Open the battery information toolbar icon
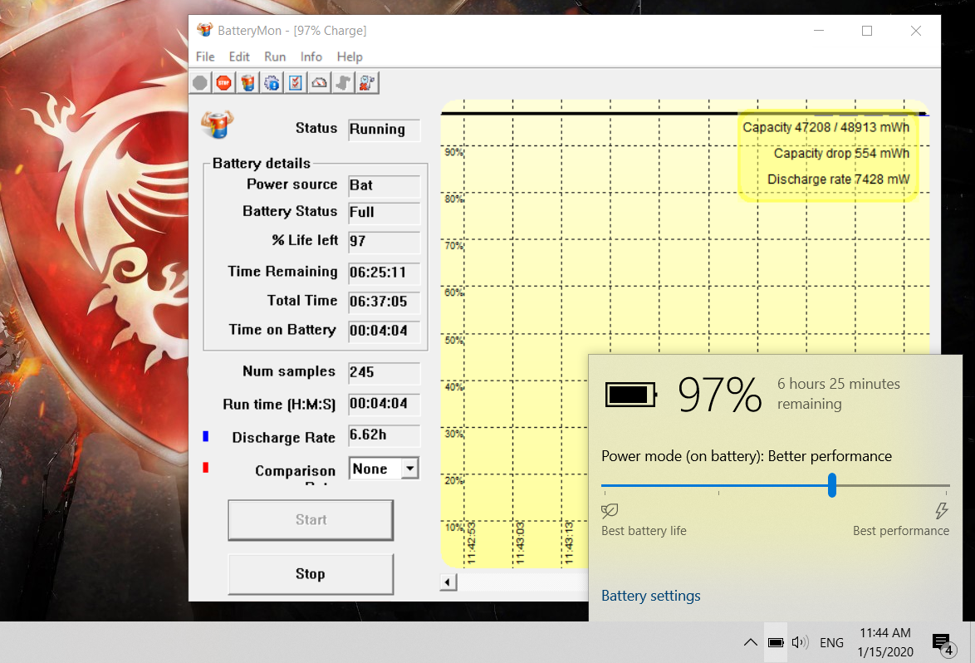The width and height of the screenshot is (975, 663). coord(248,83)
